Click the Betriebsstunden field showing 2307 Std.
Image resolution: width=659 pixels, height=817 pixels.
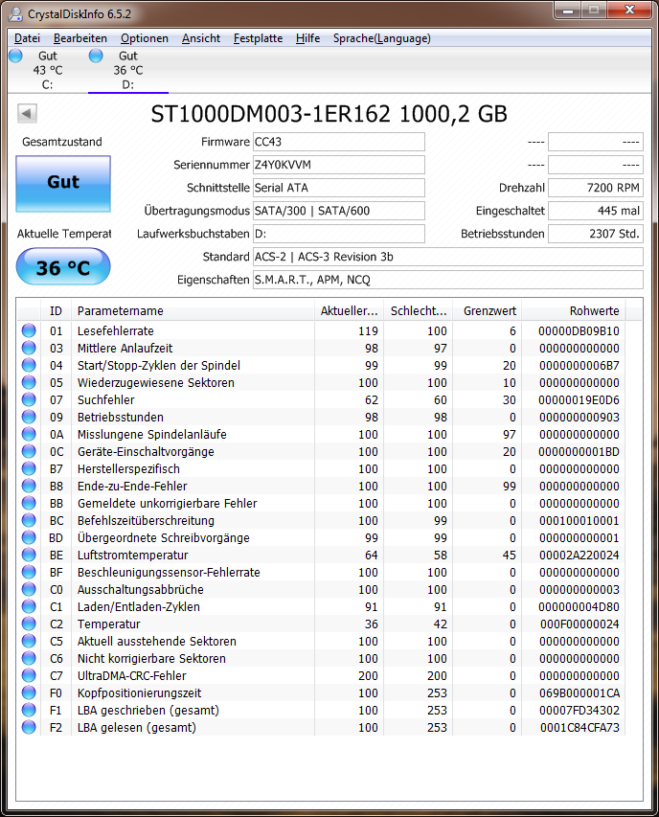tap(596, 234)
